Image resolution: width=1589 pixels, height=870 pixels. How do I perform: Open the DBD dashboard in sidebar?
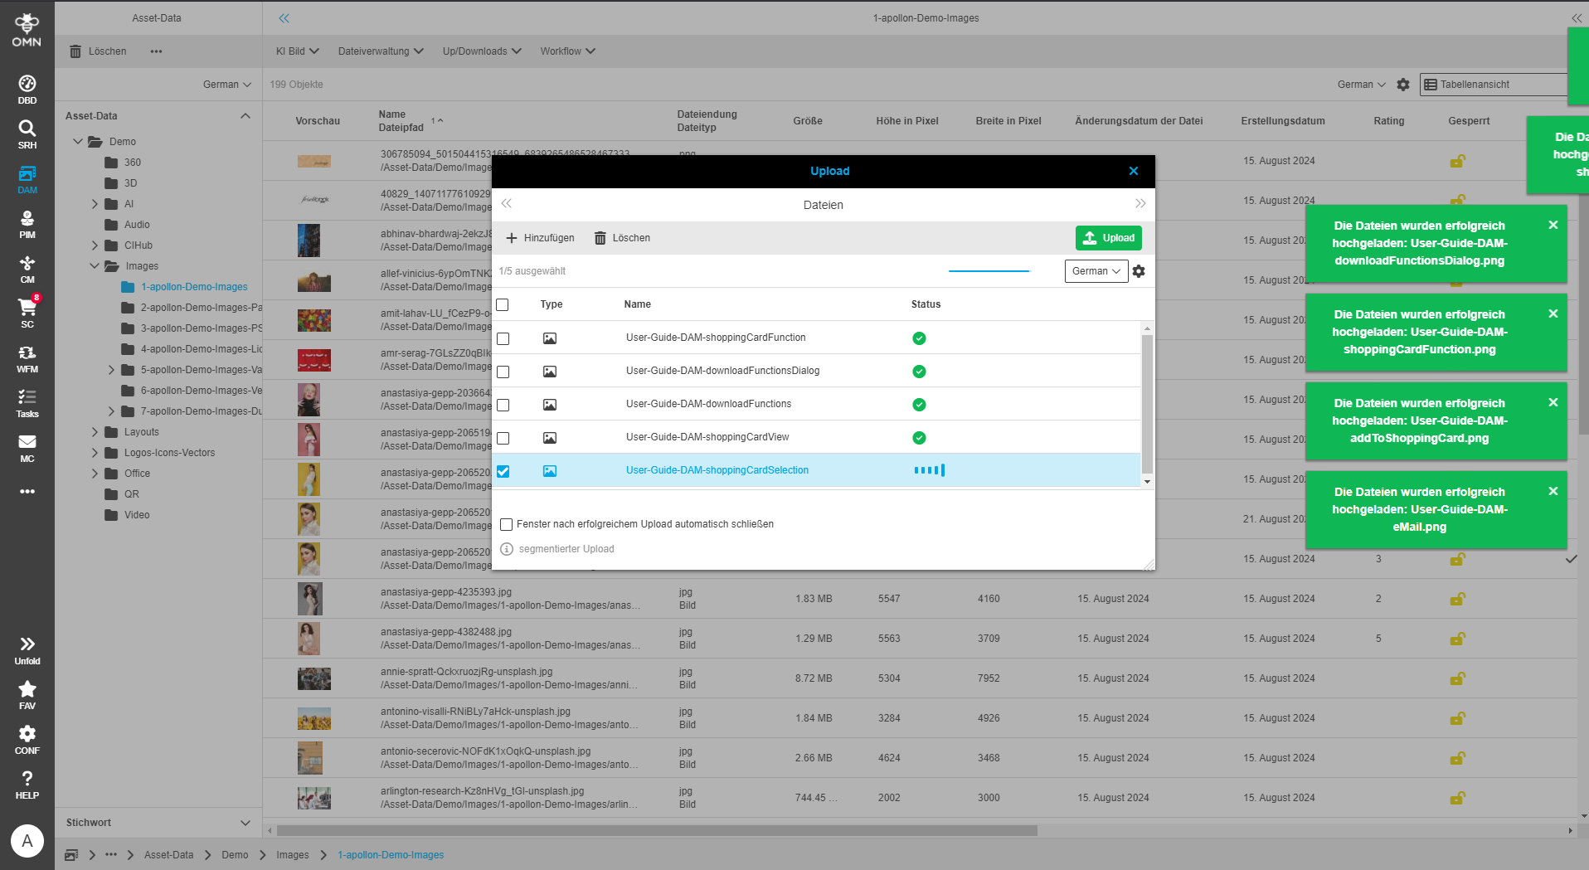[x=27, y=90]
